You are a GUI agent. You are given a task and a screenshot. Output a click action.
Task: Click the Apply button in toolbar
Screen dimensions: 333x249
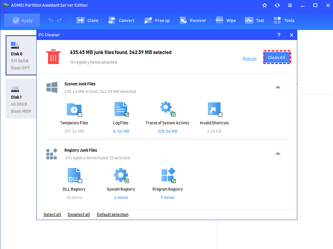tap(22, 21)
